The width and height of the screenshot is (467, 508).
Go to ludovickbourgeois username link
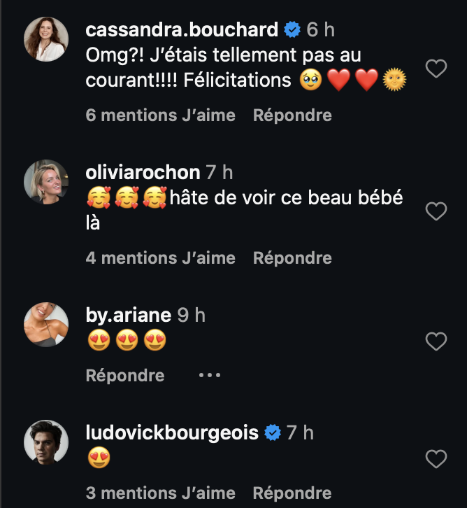tap(172, 434)
